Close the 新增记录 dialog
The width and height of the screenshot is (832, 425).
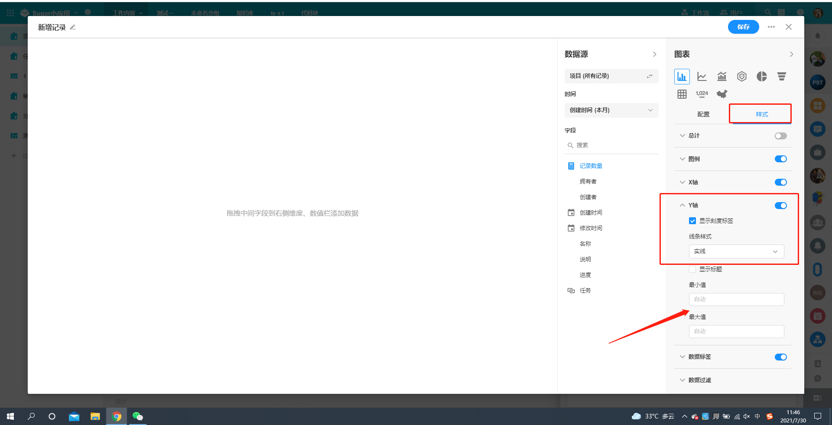789,27
